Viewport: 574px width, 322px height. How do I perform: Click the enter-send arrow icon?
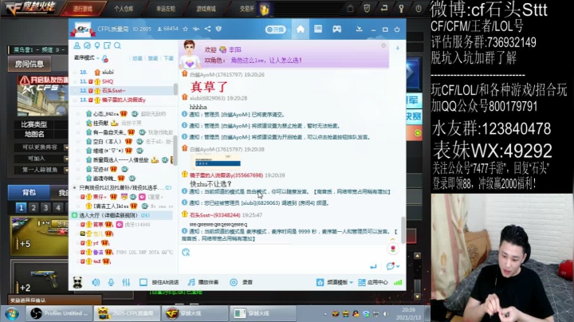pos(373,266)
